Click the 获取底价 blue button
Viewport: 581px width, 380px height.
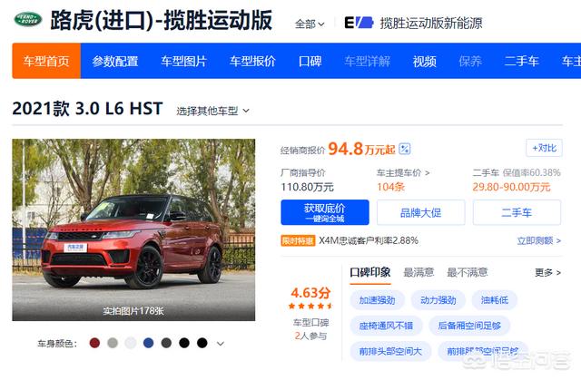coord(325,212)
